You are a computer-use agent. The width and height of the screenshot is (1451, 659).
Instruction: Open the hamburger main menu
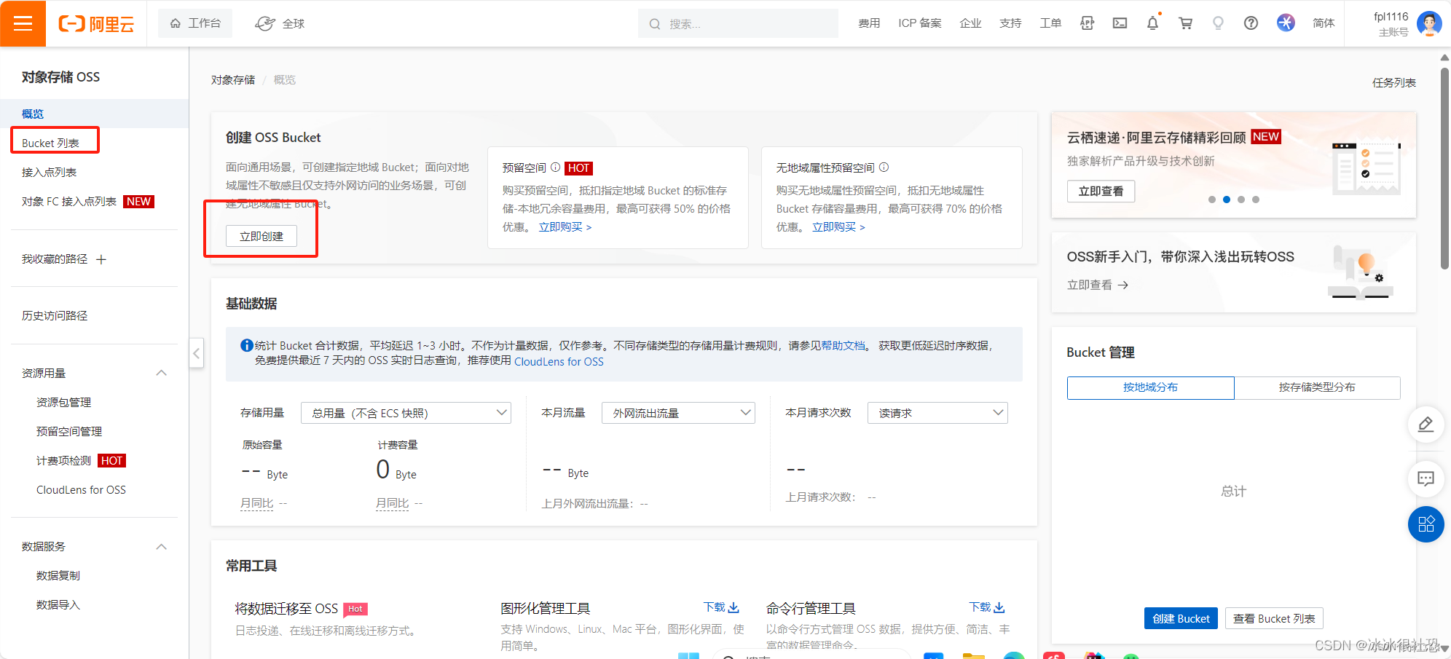(x=23, y=23)
